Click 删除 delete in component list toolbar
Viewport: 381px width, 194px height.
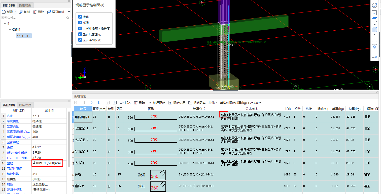tap(38, 12)
